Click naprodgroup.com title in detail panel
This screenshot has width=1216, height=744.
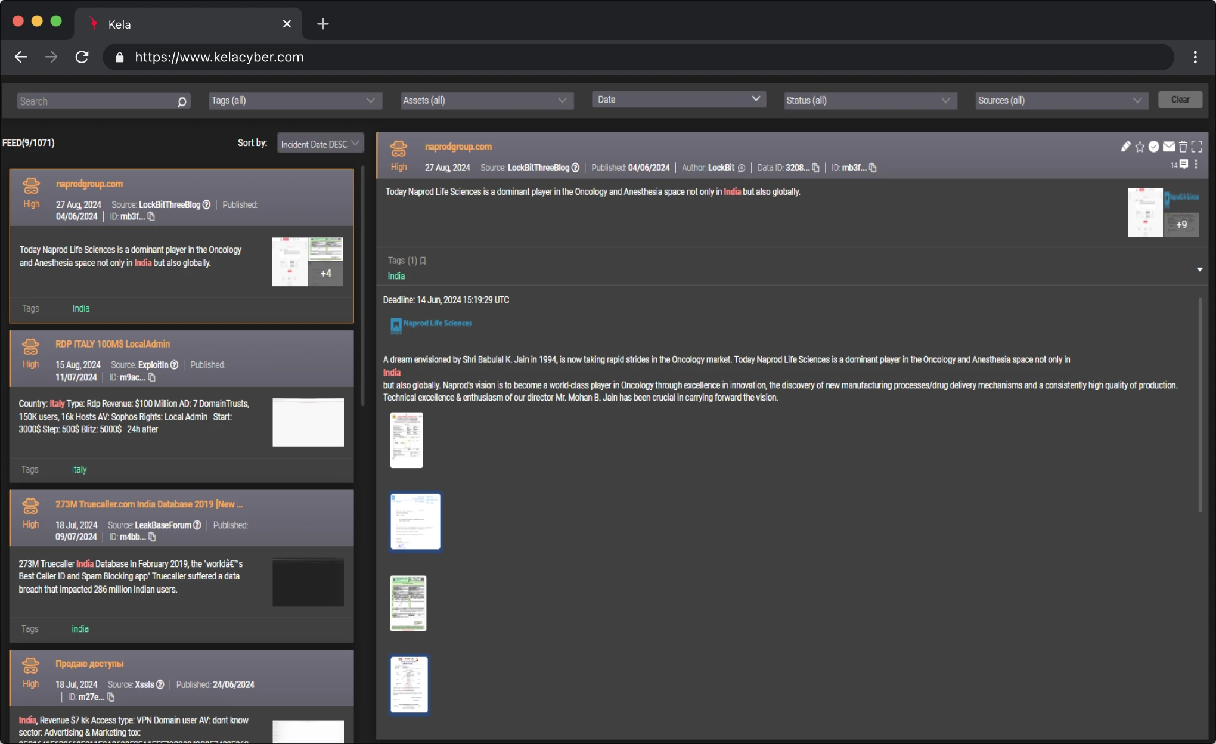click(x=458, y=147)
